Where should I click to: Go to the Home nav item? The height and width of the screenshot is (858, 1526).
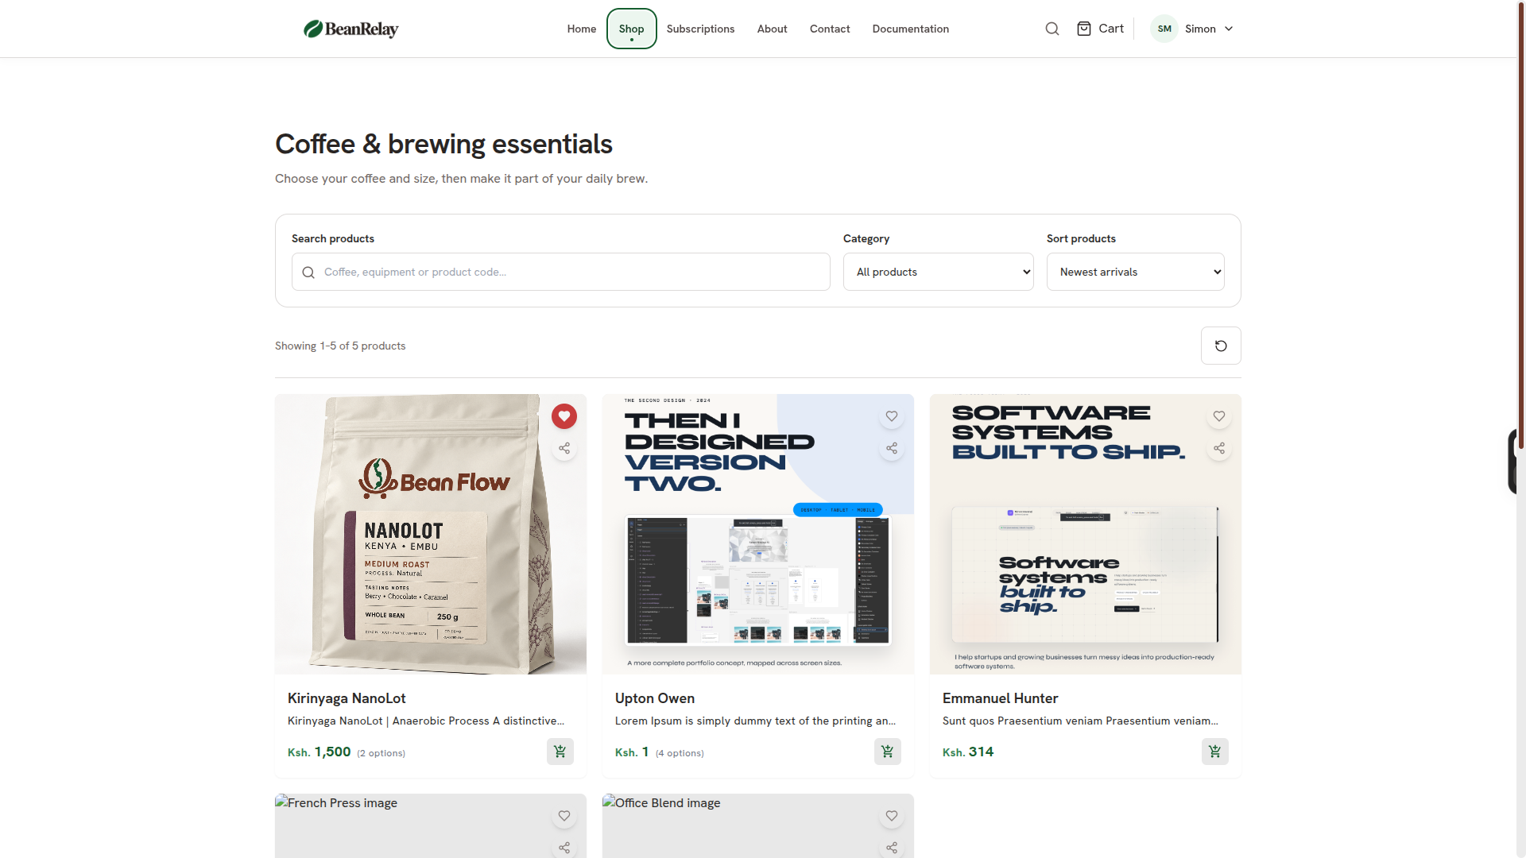point(582,29)
